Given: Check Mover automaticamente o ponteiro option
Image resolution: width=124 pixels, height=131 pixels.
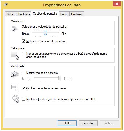Looking at the screenshot, I should click(x=24, y=54).
